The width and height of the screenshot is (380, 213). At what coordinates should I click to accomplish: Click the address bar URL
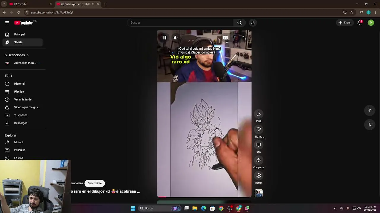pyautogui.click(x=52, y=12)
